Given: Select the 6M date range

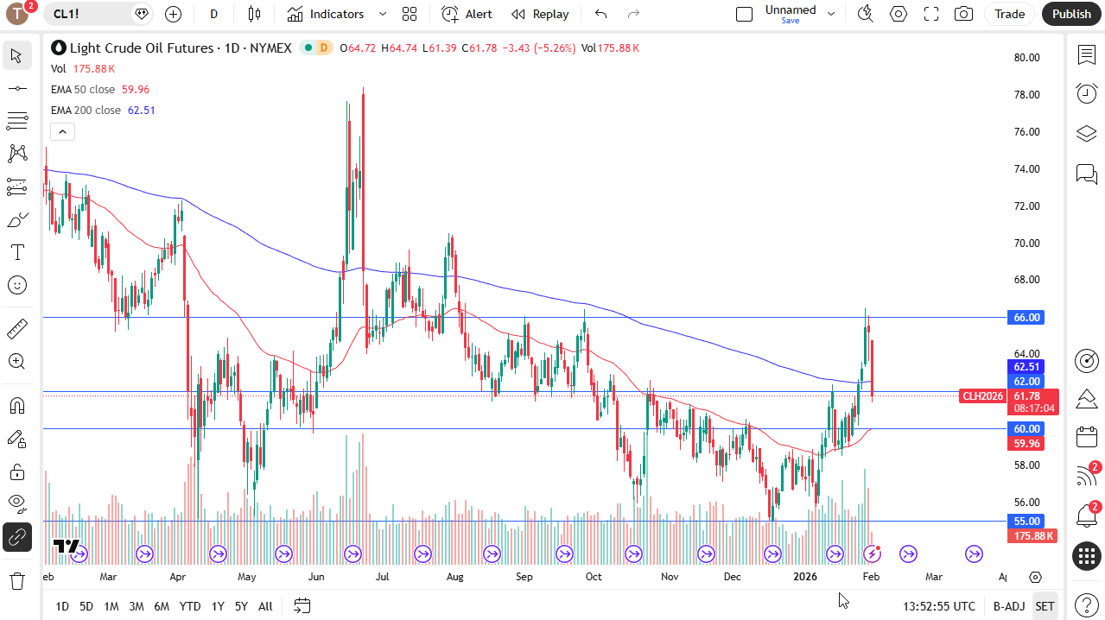Looking at the screenshot, I should tap(162, 606).
